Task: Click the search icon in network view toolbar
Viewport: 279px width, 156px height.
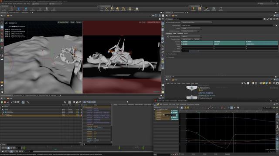Action: [274, 83]
